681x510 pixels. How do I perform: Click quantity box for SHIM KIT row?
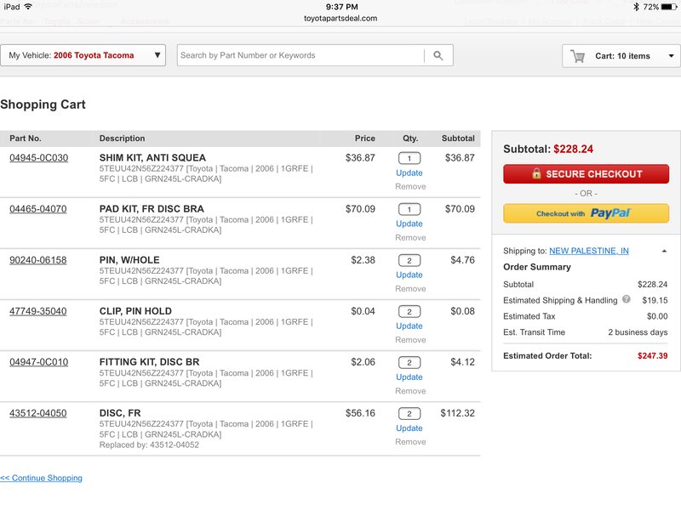pyautogui.click(x=409, y=158)
